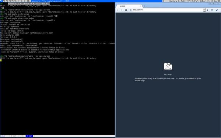Switch to workspace 7 in top bar
The height and width of the screenshot is (138, 221).
click(18, 1)
